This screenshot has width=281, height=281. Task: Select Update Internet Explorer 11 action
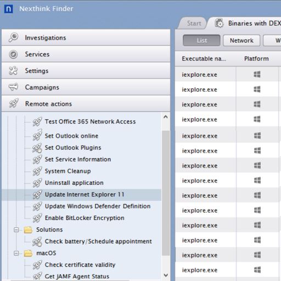85,194
